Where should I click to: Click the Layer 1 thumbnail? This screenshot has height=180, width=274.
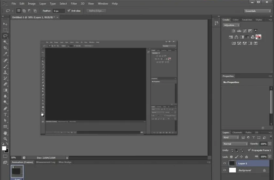[x=232, y=163]
